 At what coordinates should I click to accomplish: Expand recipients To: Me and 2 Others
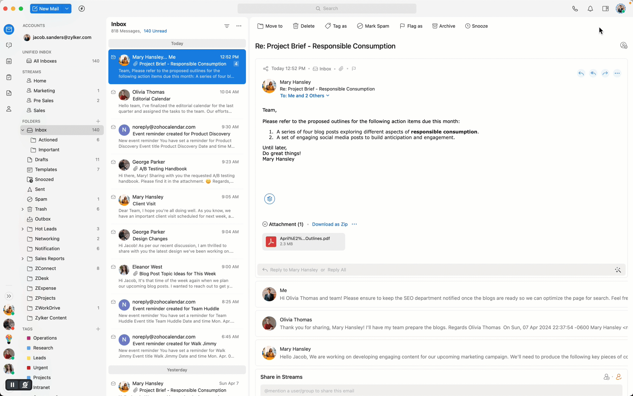click(304, 96)
